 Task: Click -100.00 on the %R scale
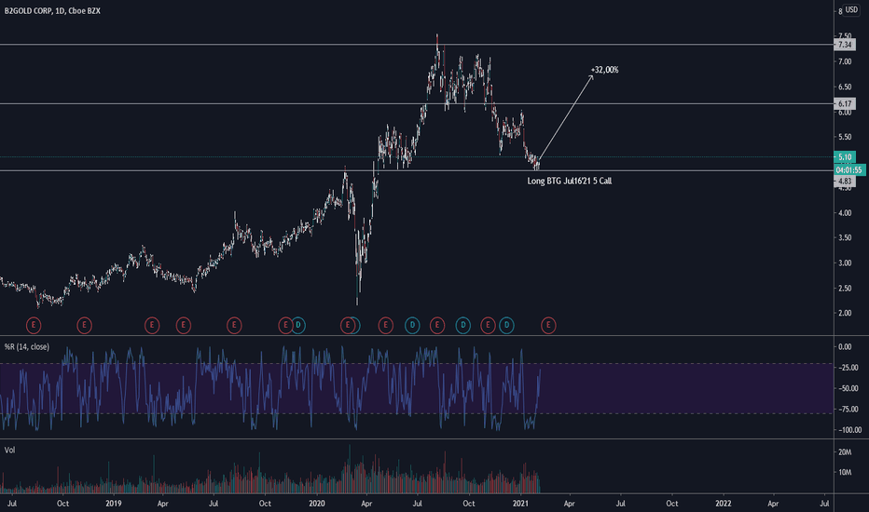point(849,430)
